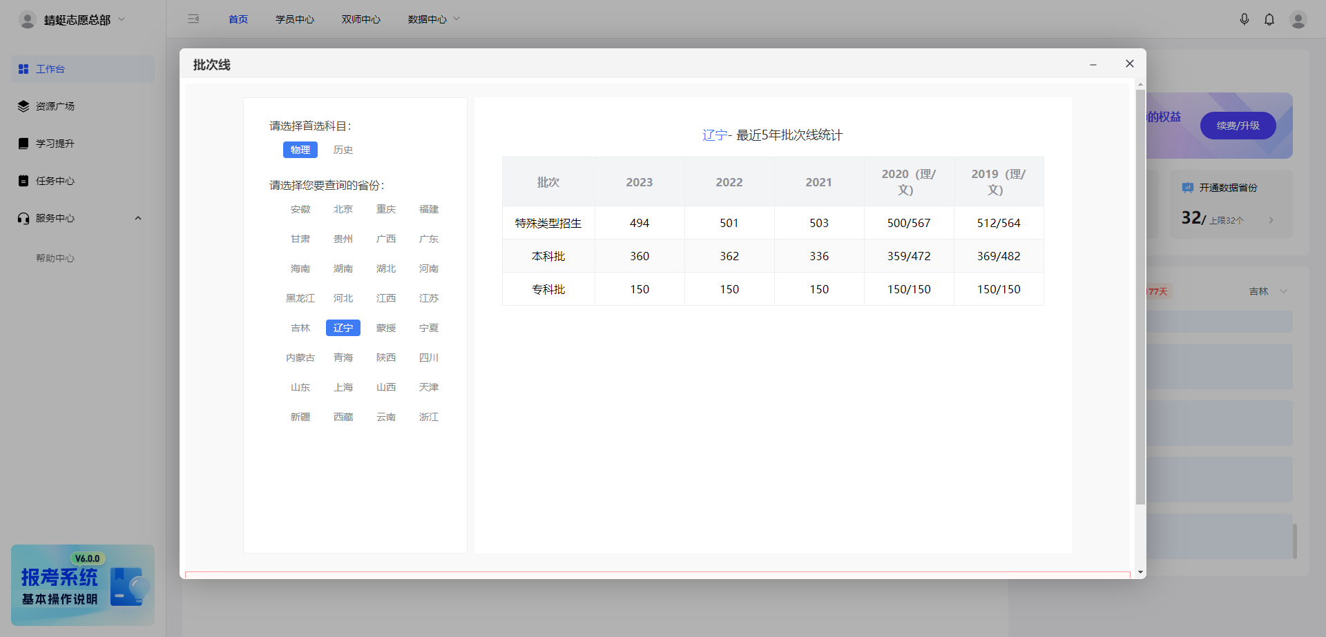This screenshot has width=1326, height=637.
Task: Select 历史 as the preferred subject
Action: point(343,149)
